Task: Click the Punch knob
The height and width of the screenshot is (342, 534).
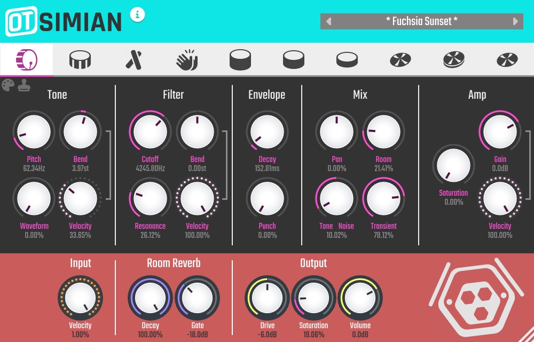Action: (267, 199)
